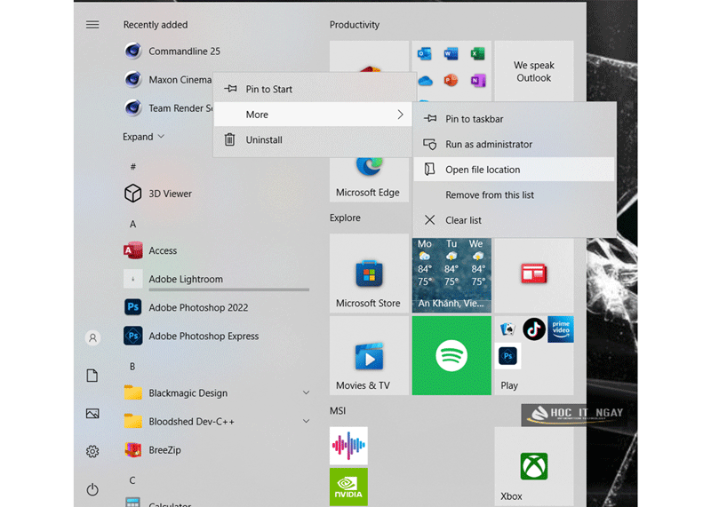Viewport: 711px width, 507px height.
Task: Open the Movies & TV tile
Action: (x=369, y=356)
